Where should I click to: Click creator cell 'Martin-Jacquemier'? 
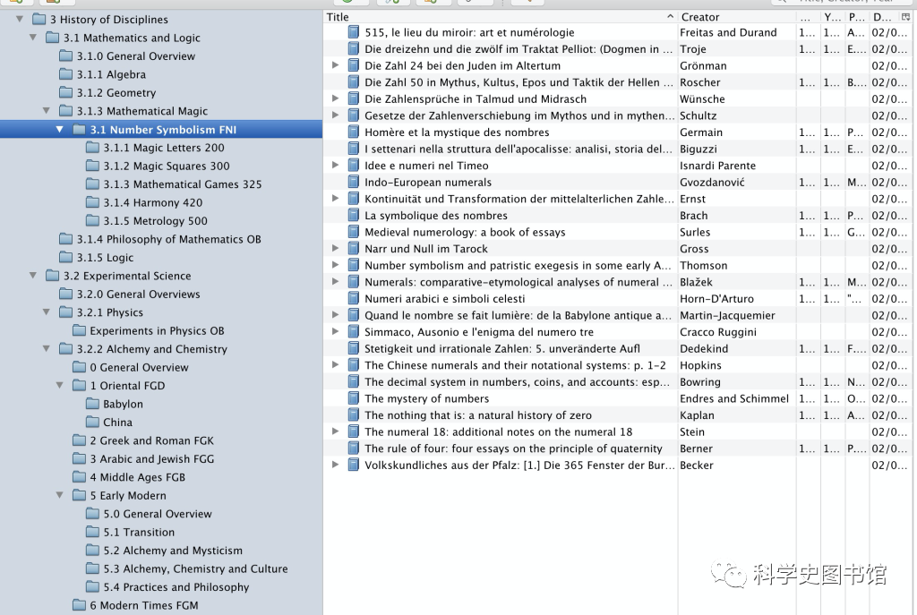(x=727, y=315)
